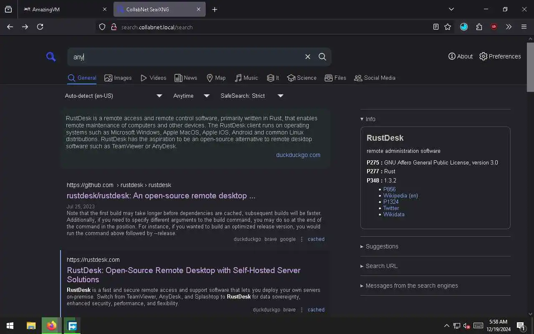Open File Explorer from the taskbar
Viewport: 534px width, 334px height.
(31, 326)
